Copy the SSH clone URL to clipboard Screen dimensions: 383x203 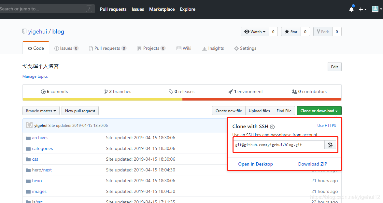pos(330,145)
